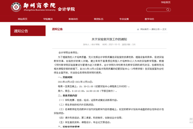Click the 浏览次数 view count text
Screen dimensions: 193x129
tap(129, 45)
